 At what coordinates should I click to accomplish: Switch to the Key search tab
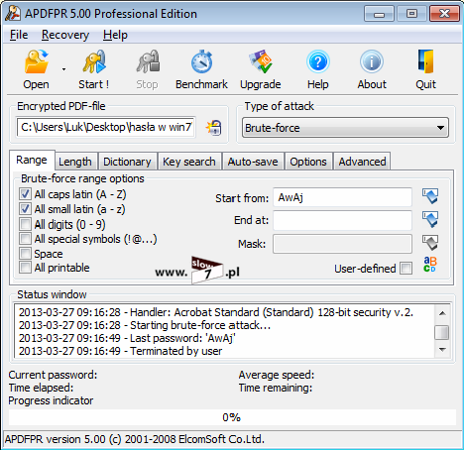click(x=189, y=162)
